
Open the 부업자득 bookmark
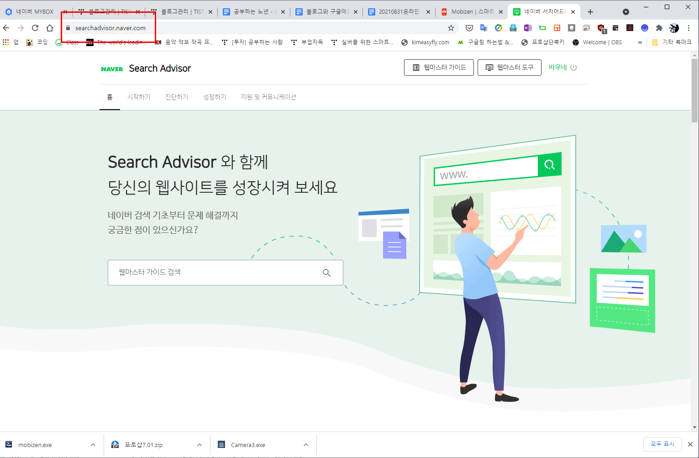pos(307,42)
